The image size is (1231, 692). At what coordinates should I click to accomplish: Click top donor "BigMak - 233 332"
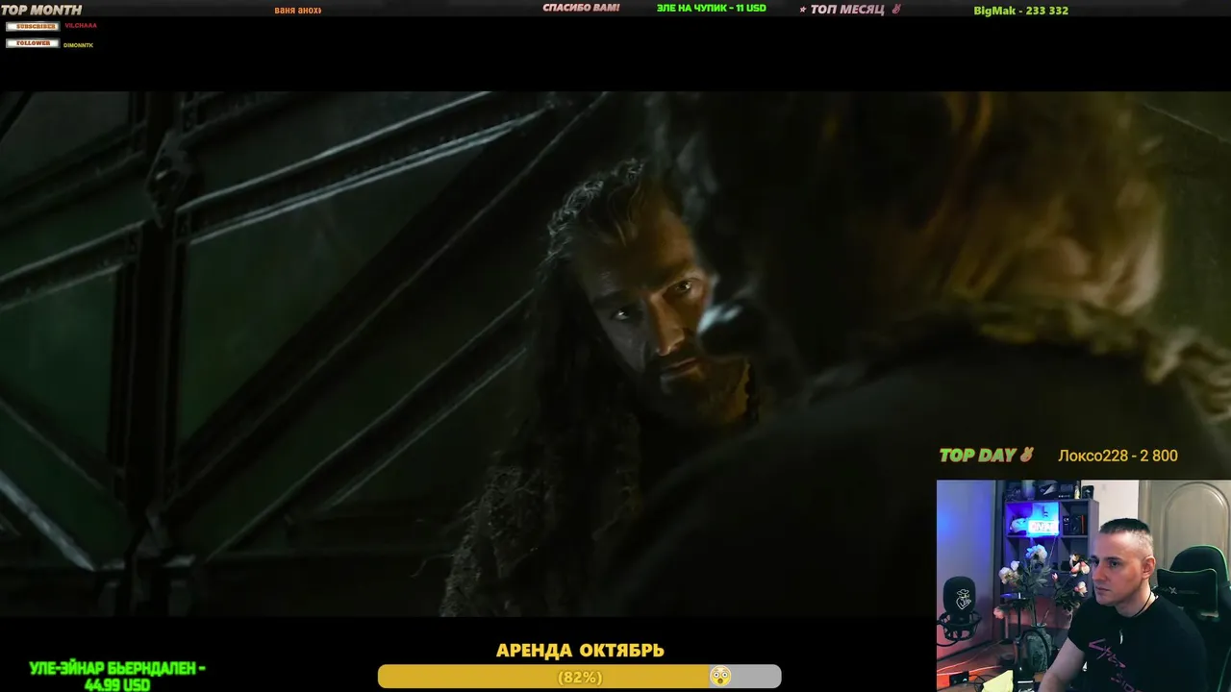(1020, 11)
